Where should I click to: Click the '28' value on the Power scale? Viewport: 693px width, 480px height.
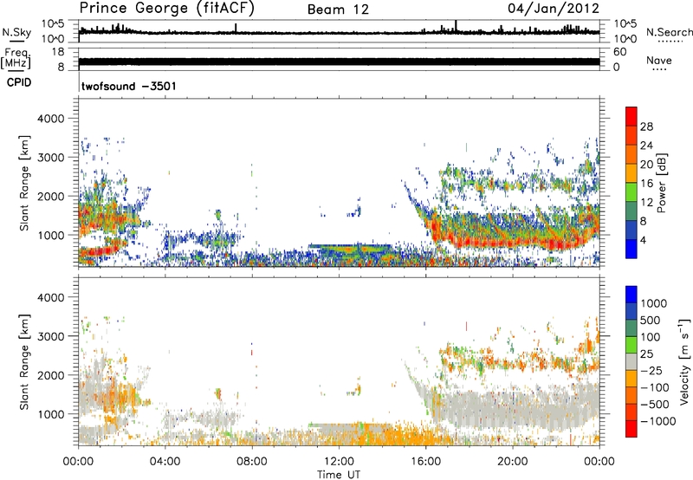646,126
